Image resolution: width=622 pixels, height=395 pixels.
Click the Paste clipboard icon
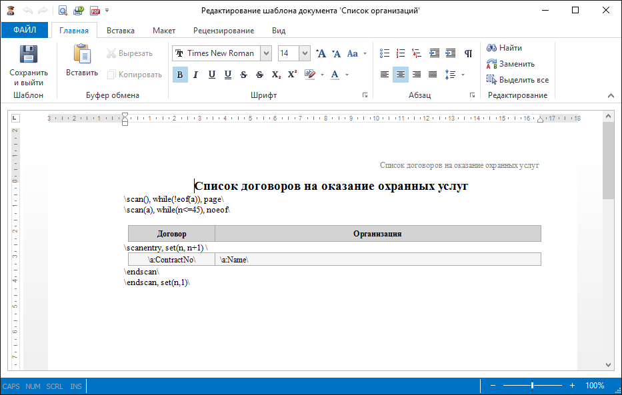82,54
